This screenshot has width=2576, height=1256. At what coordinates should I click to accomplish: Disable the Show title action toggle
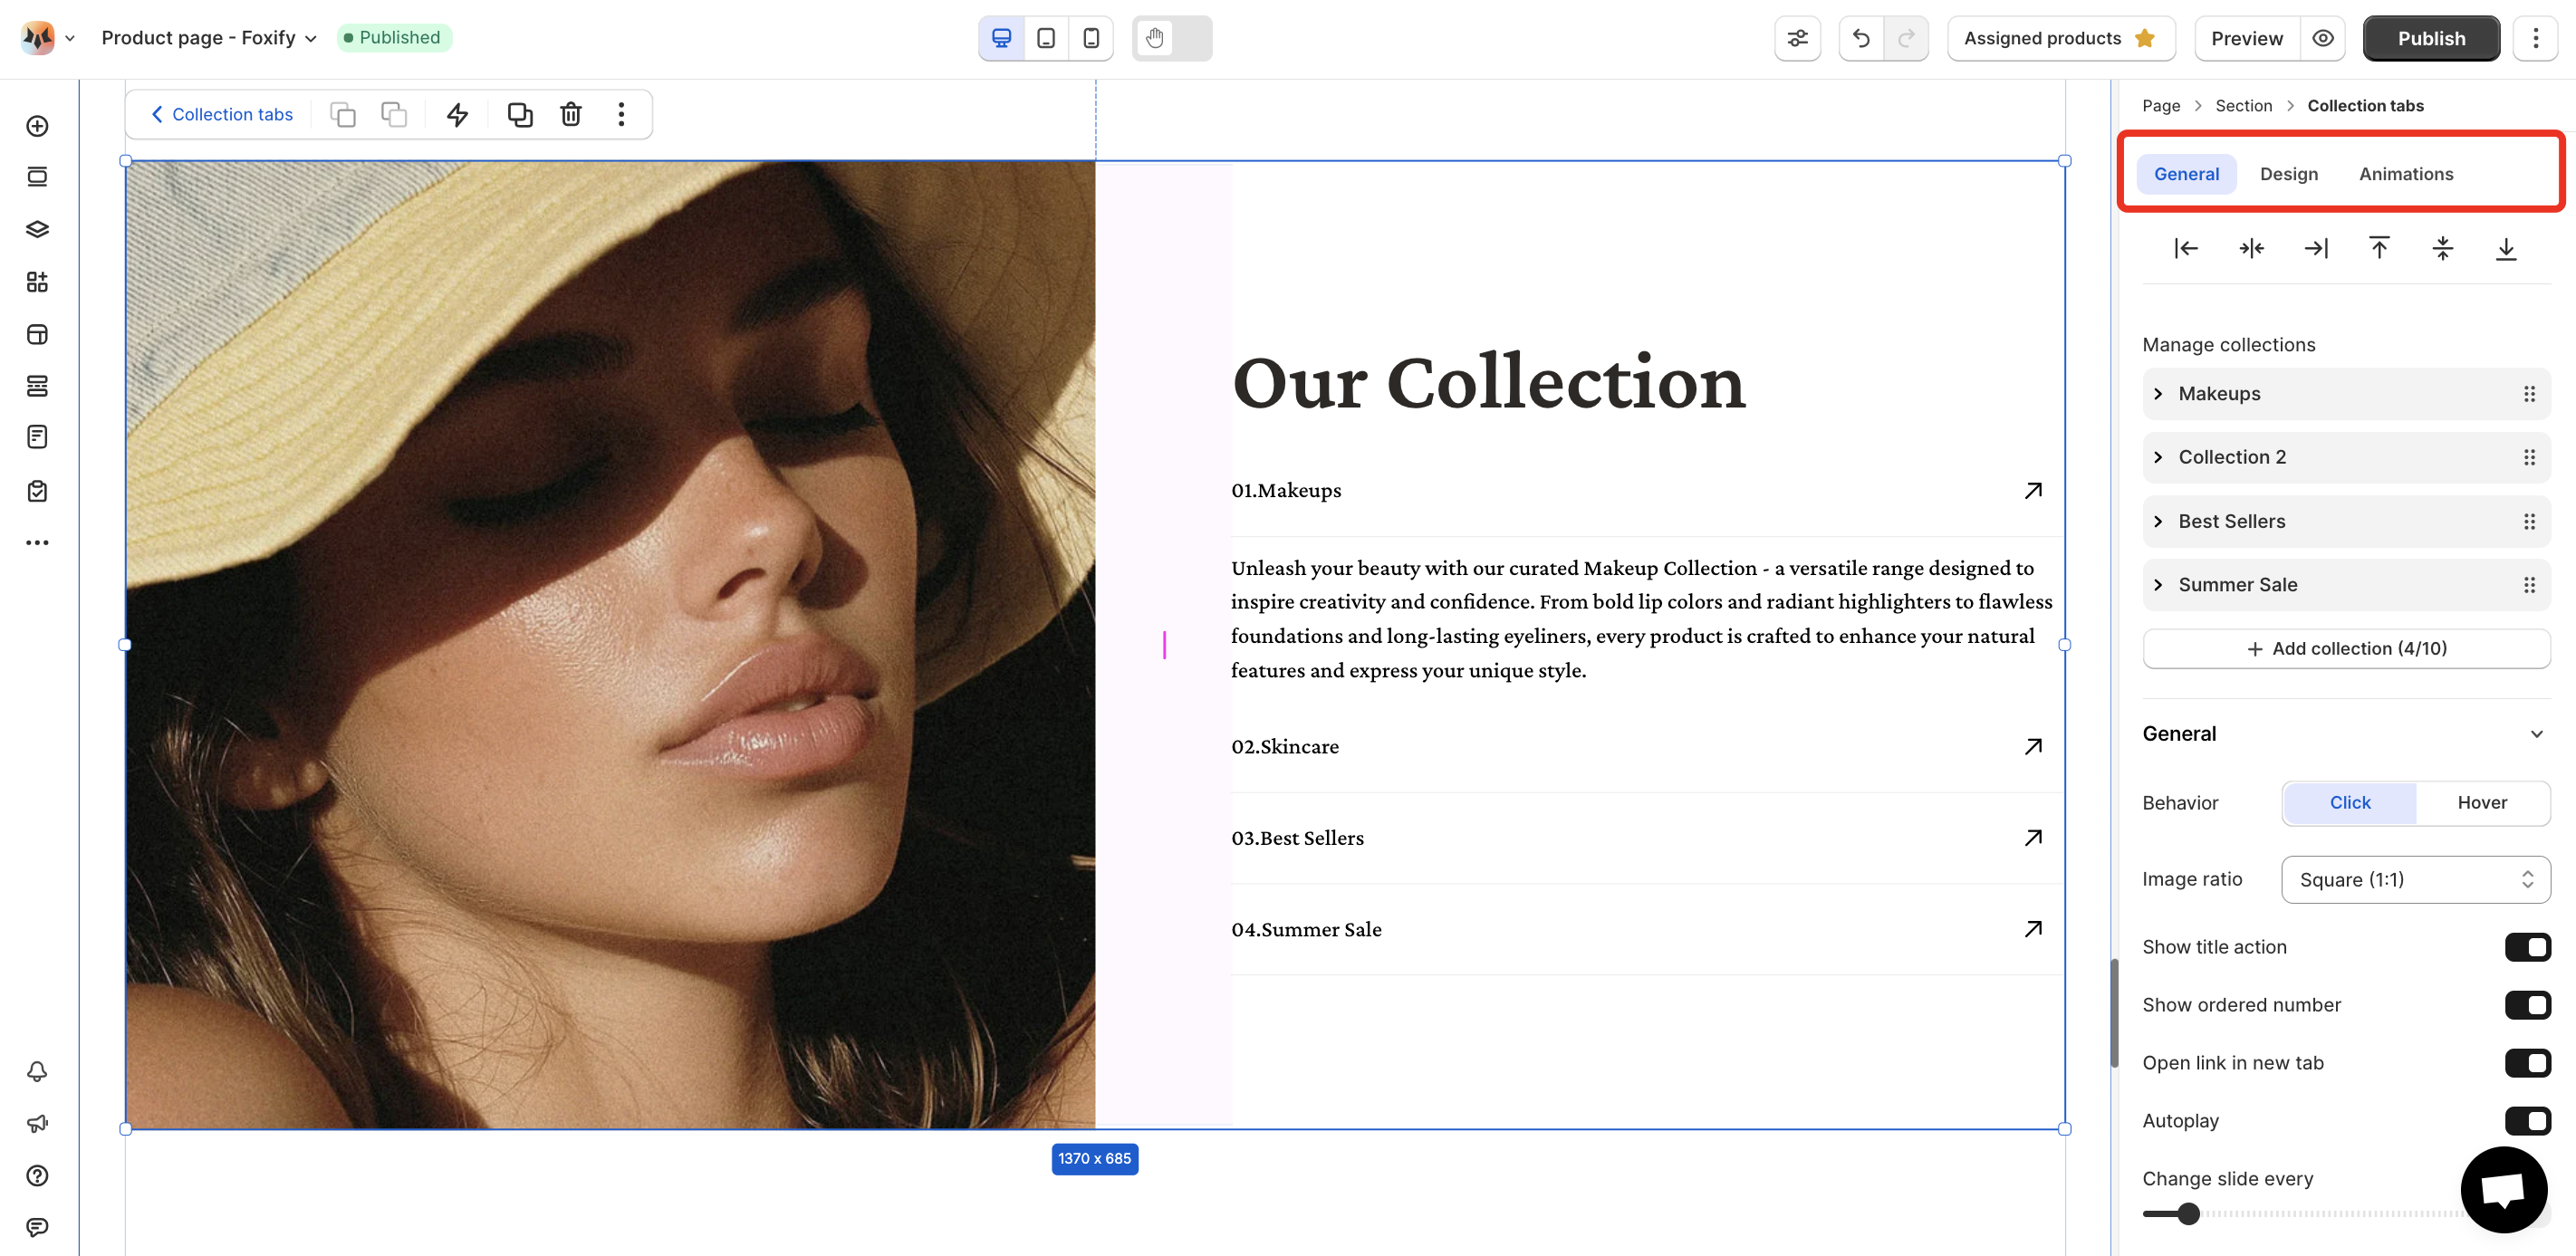coord(2527,947)
